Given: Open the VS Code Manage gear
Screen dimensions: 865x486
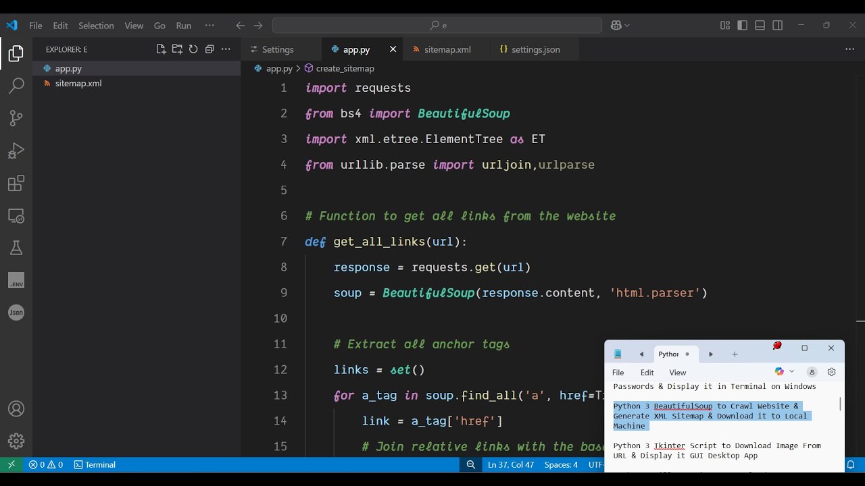Looking at the screenshot, I should [16, 441].
